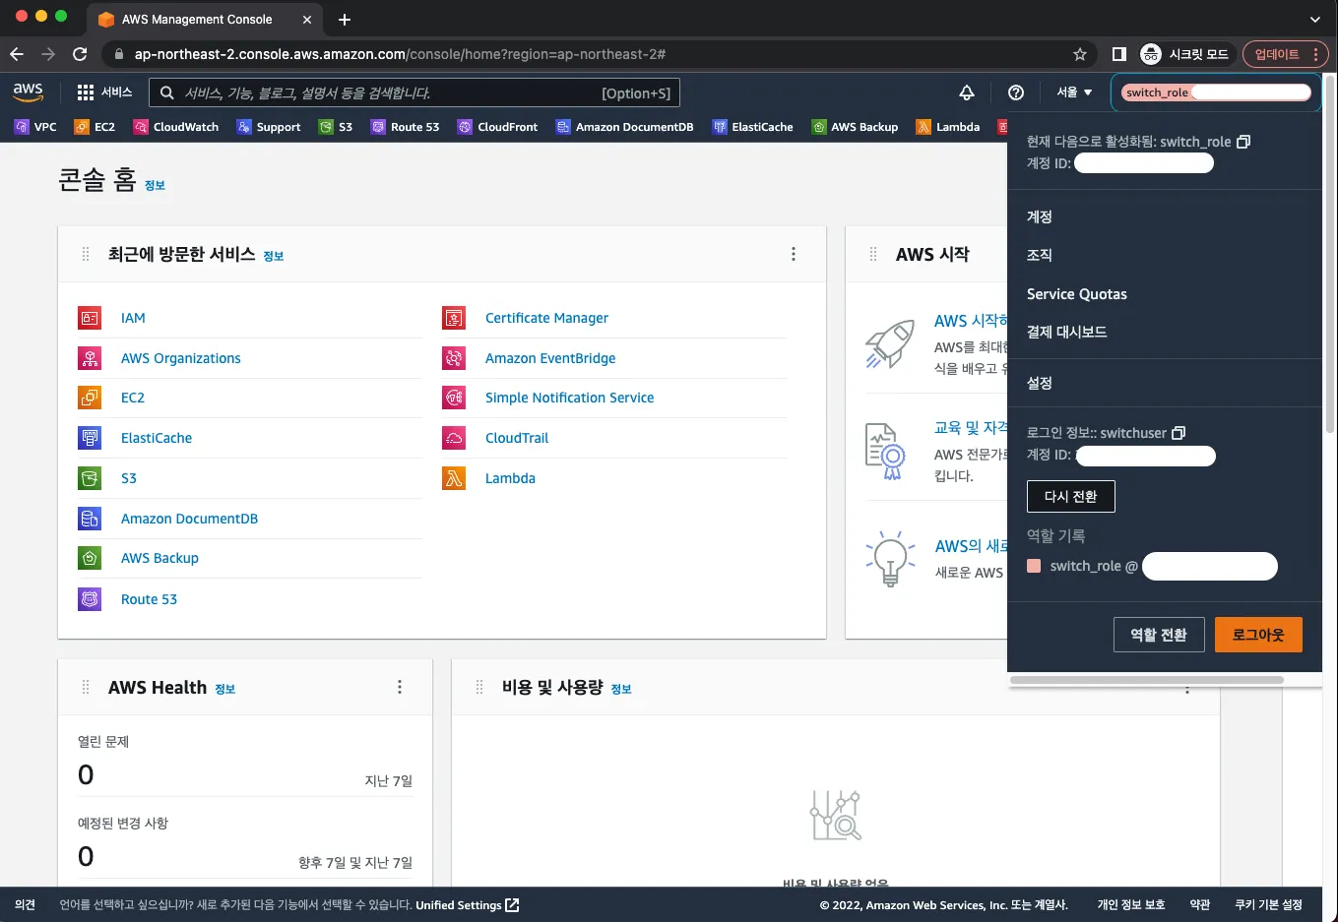Image resolution: width=1338 pixels, height=922 pixels.
Task: Open the Amazon DocumentDB icon in recent services
Action: pyautogui.click(x=90, y=519)
